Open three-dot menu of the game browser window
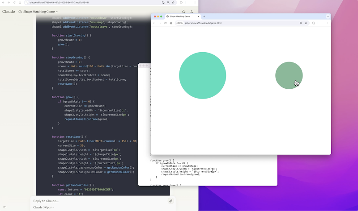 tap(328, 23)
